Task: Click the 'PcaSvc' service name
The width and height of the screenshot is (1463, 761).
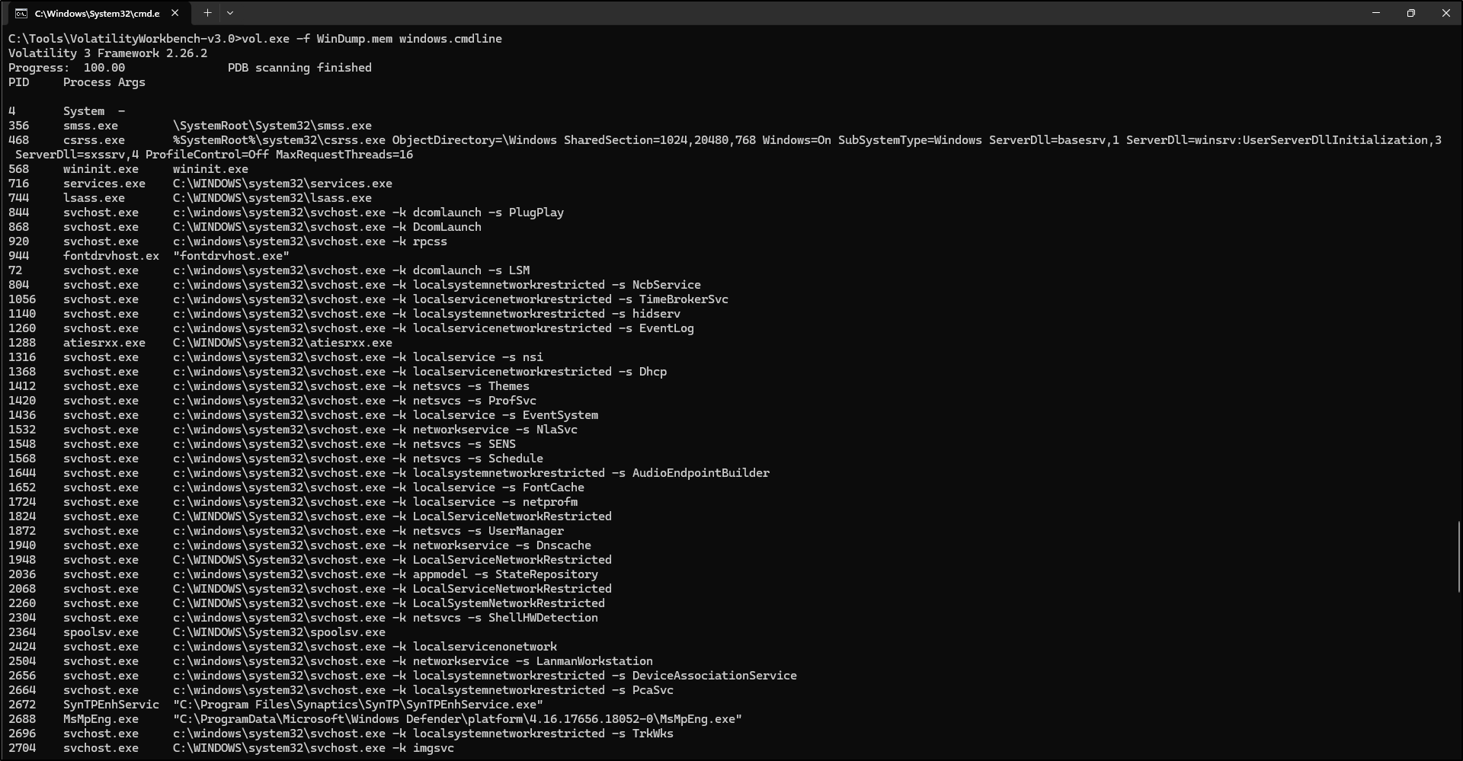Action: click(653, 690)
